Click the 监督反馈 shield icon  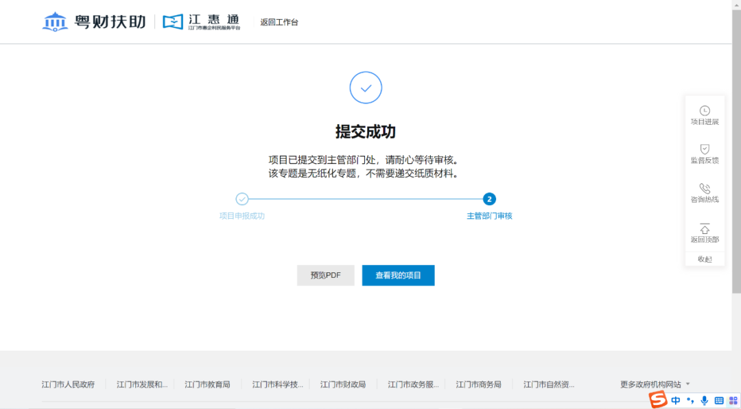click(705, 149)
